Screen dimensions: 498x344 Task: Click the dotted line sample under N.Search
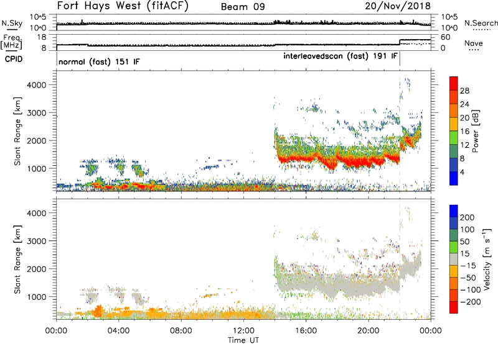(x=481, y=30)
